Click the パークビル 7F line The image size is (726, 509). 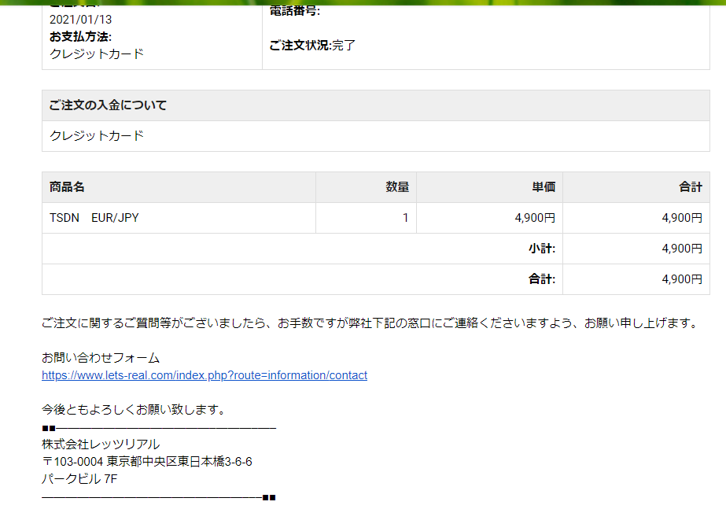[79, 479]
